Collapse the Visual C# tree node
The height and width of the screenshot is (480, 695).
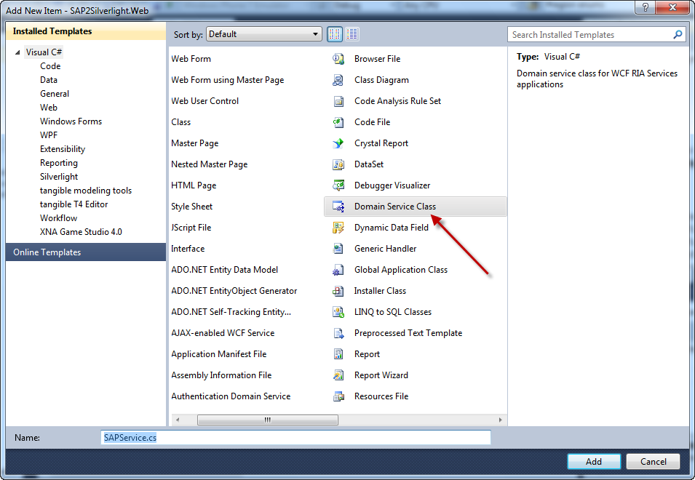pyautogui.click(x=17, y=52)
